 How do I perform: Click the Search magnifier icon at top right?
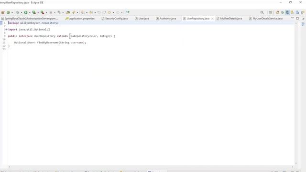(262, 12)
